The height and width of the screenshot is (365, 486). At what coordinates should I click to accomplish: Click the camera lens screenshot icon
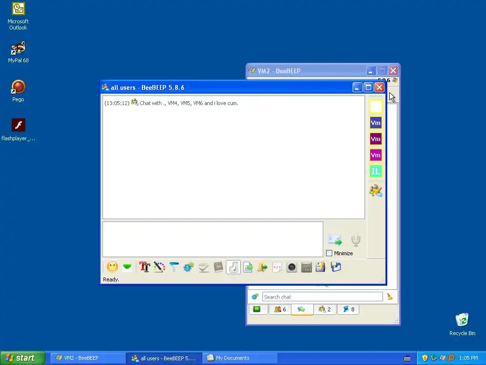pyautogui.click(x=292, y=267)
